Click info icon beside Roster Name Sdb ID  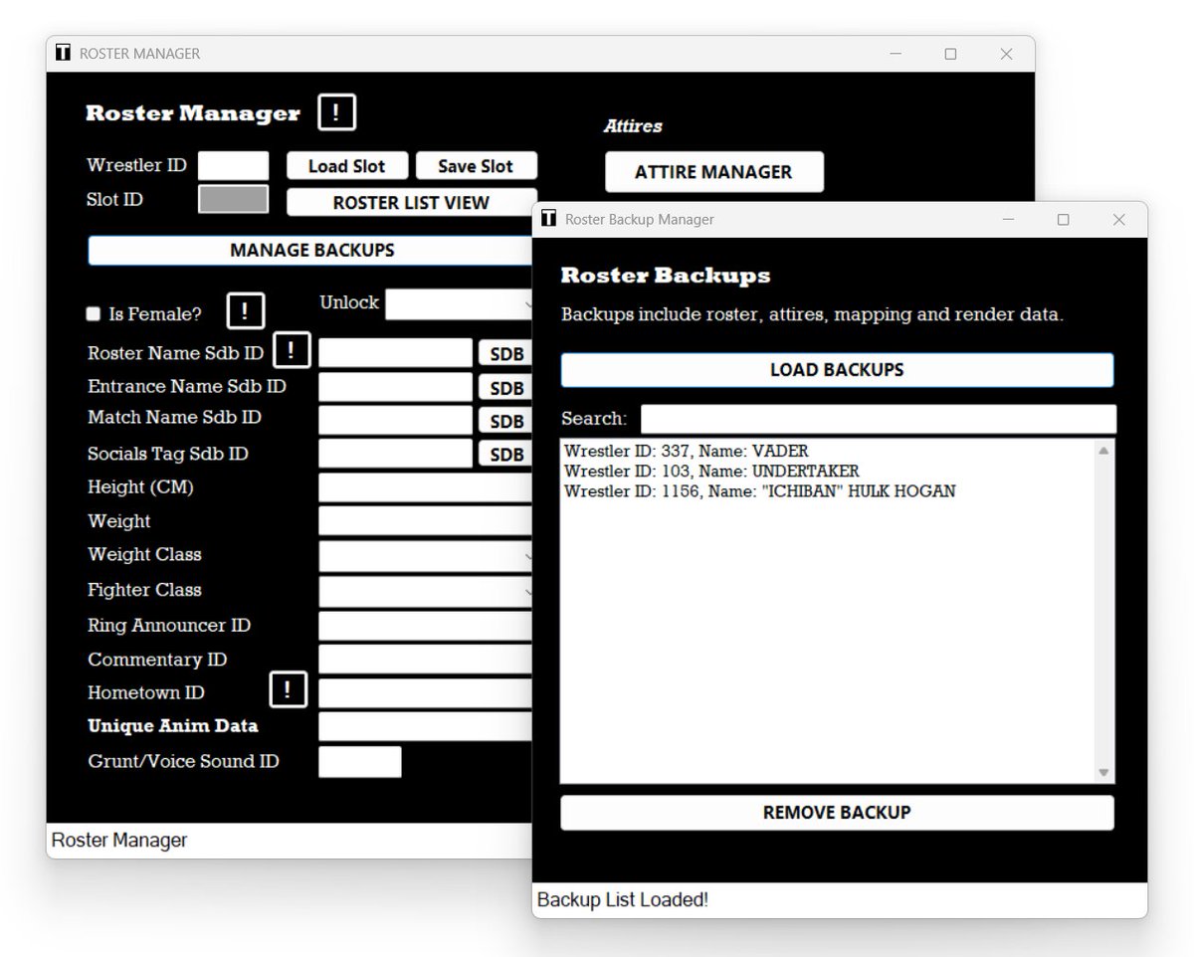(x=291, y=349)
